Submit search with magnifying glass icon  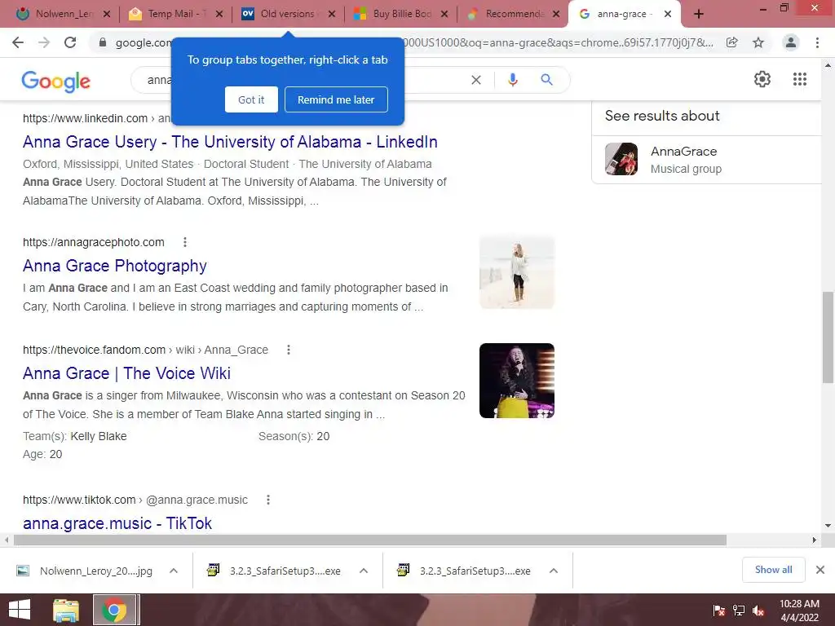(546, 80)
